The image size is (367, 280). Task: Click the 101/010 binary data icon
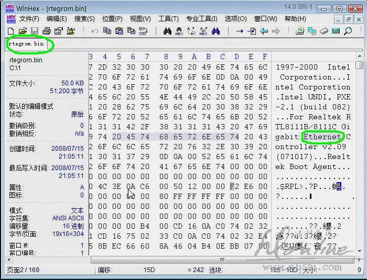click(143, 31)
